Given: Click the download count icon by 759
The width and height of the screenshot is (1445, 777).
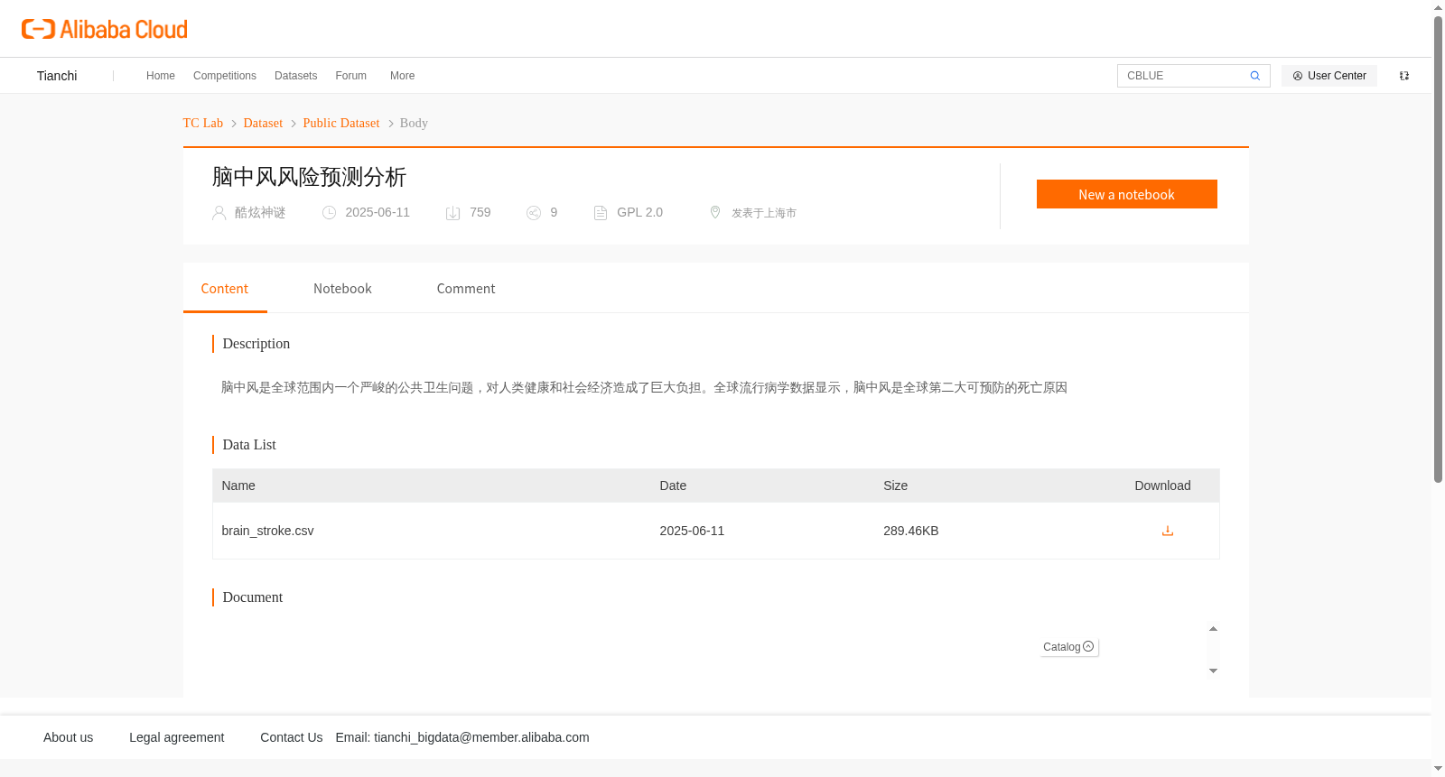Looking at the screenshot, I should coord(452,213).
